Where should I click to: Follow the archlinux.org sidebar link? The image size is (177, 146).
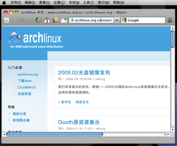point(28,74)
